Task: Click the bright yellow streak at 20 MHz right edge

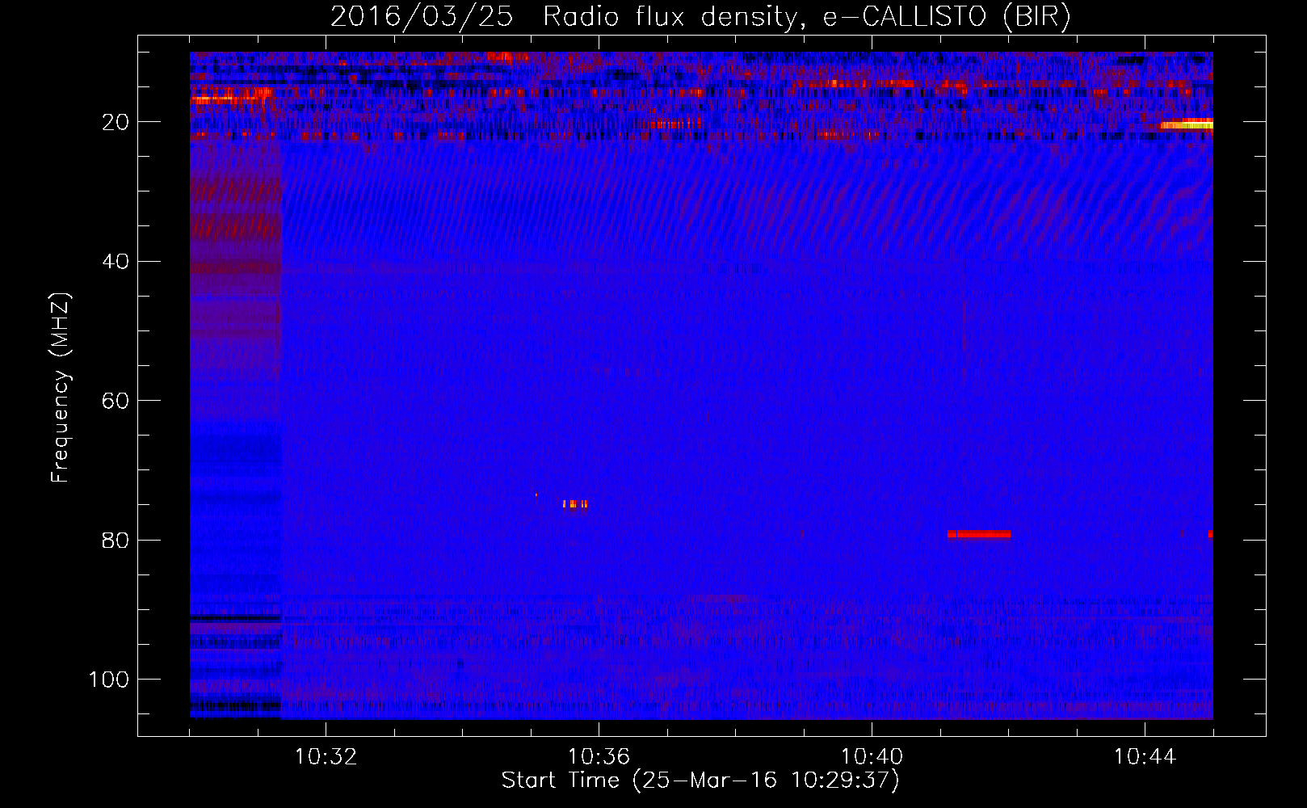Action: 1187,124
